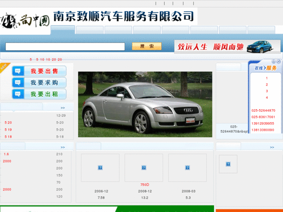This screenshot has width=283, height=212.
Task: Click into the search text field
Action: pos(65,47)
